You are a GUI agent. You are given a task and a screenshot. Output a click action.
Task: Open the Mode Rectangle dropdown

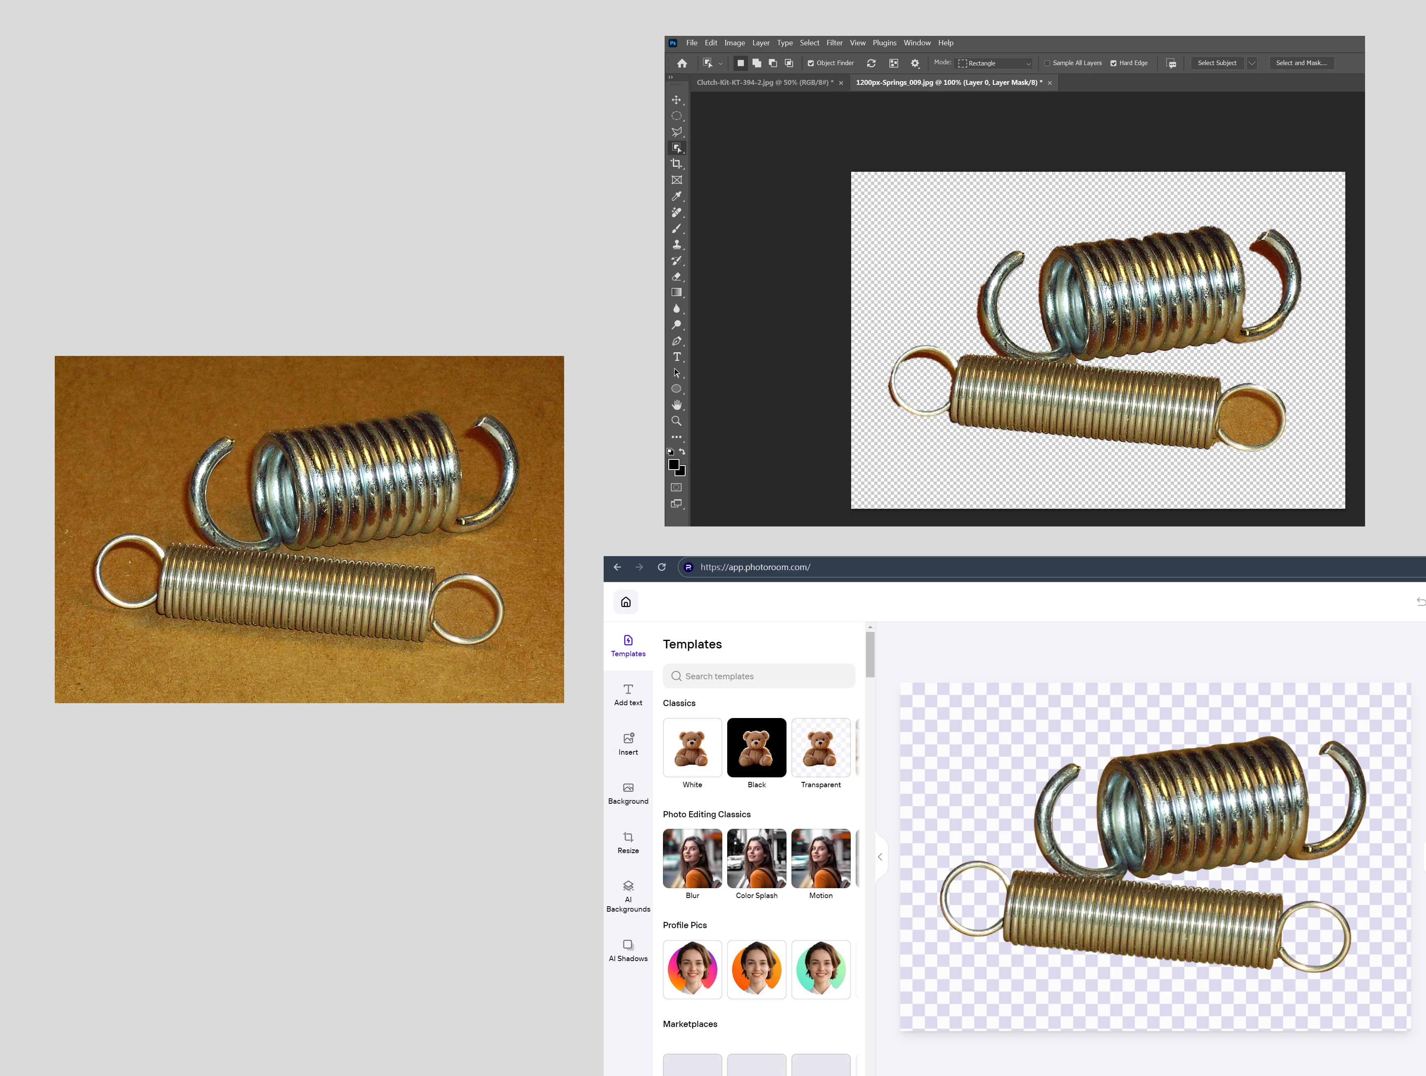[x=994, y=63]
